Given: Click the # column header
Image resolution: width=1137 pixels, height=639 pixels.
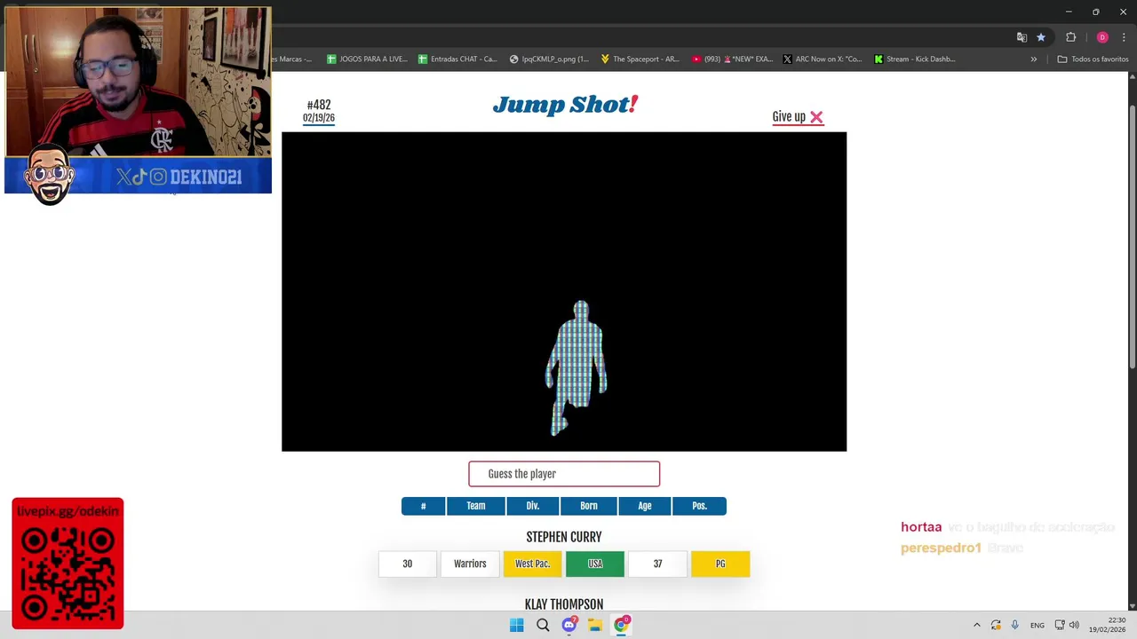Looking at the screenshot, I should click(423, 506).
